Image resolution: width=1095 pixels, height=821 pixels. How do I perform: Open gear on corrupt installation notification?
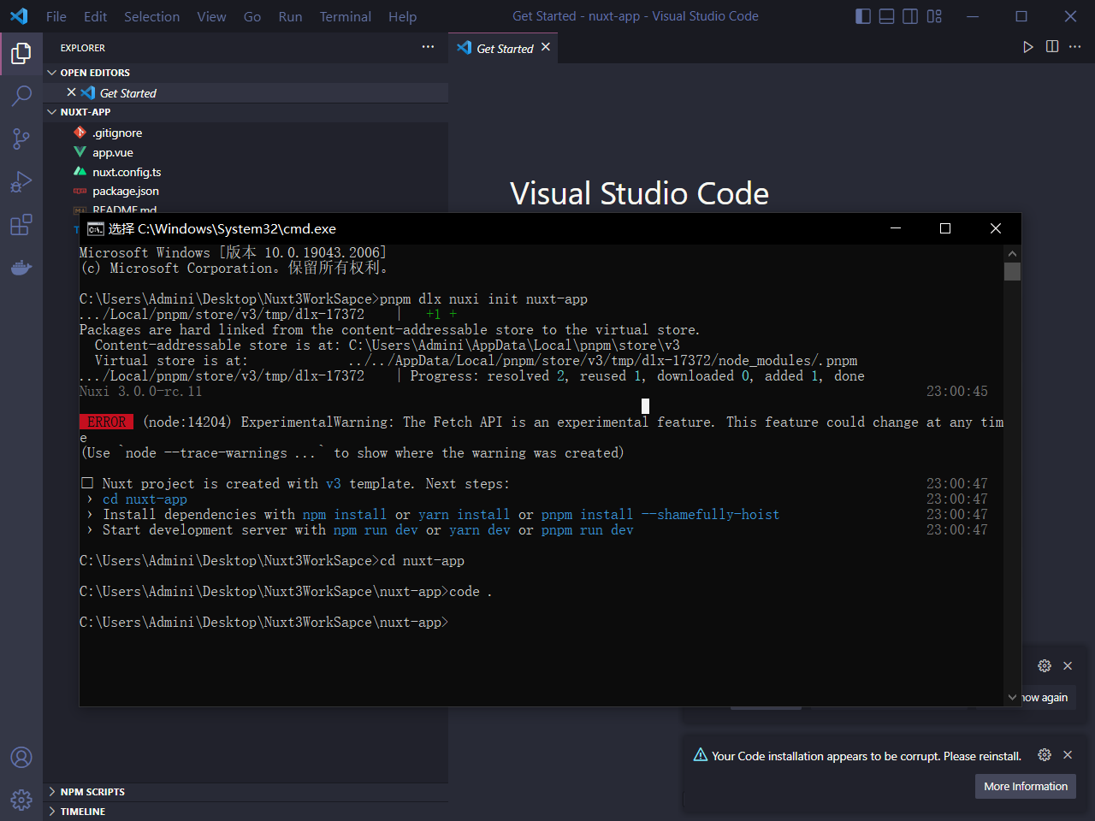[1045, 754]
